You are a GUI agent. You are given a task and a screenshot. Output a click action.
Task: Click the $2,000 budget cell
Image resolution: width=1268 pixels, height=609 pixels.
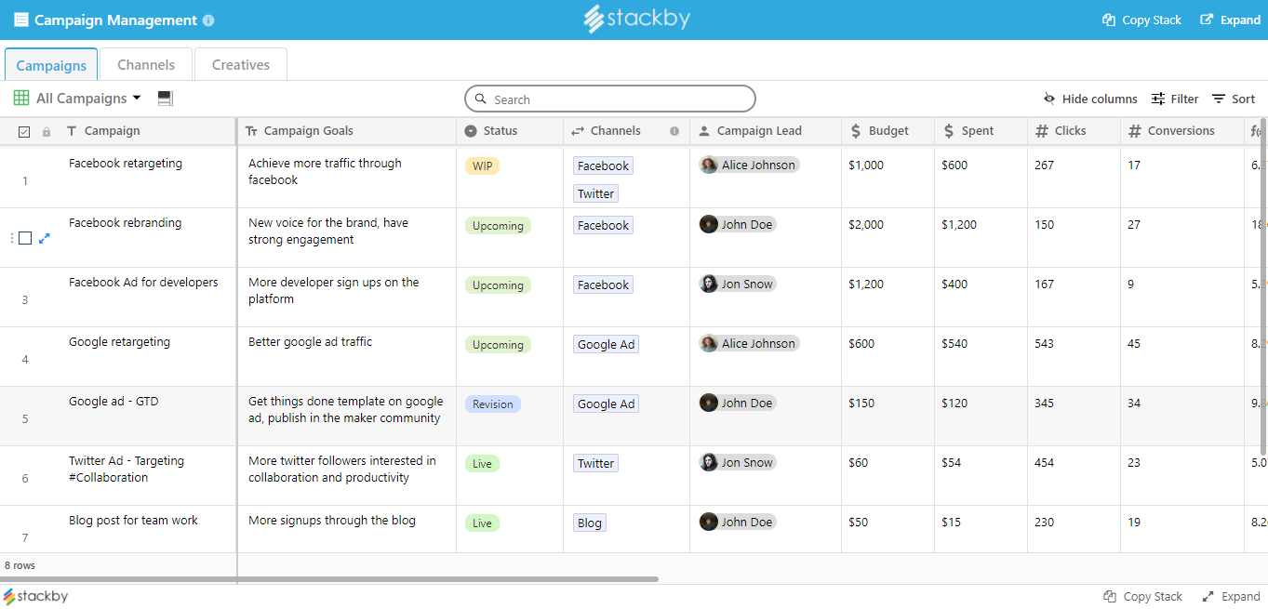pos(888,238)
